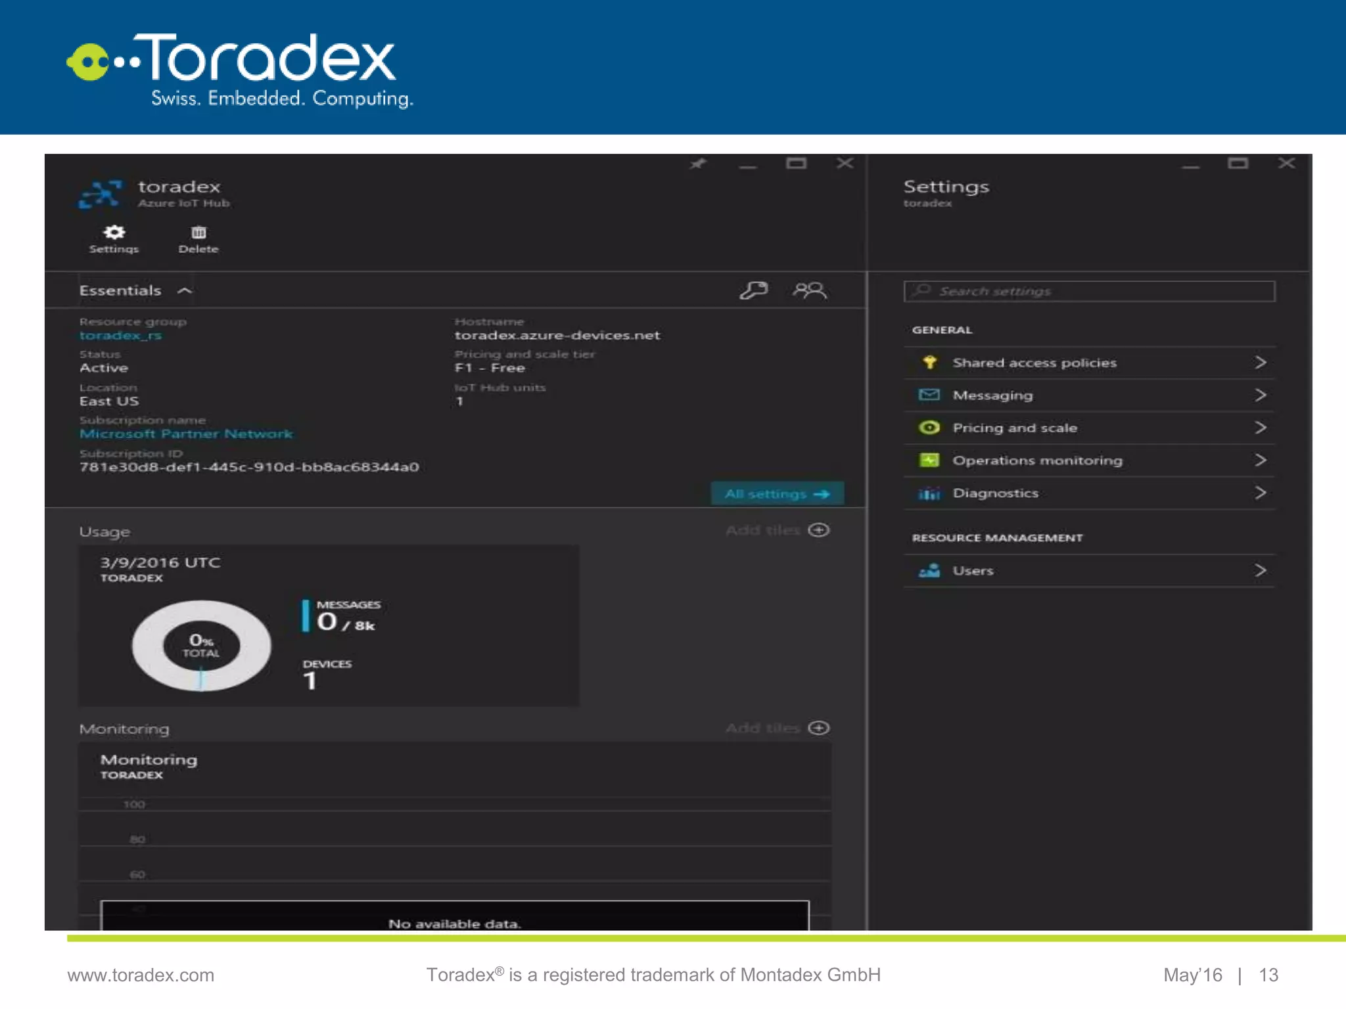This screenshot has width=1346, height=1009.
Task: Click the Users people icon
Action: (x=929, y=570)
